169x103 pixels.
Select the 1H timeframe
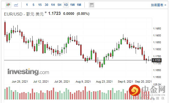[x=53, y=5]
